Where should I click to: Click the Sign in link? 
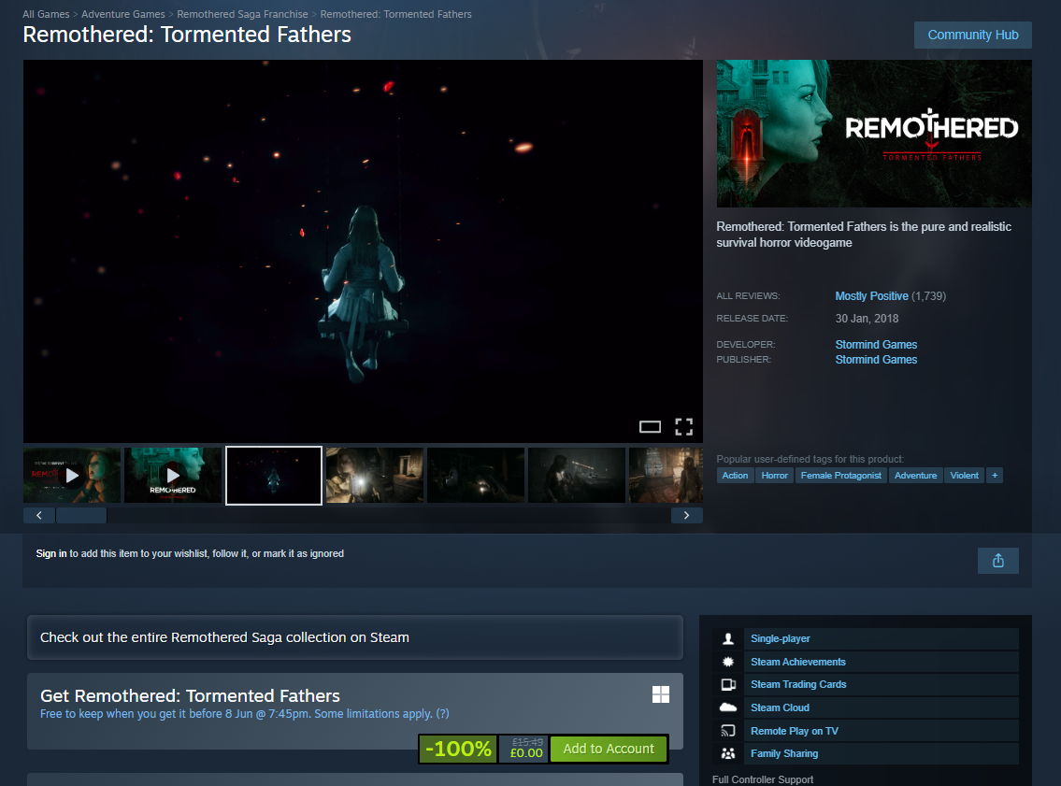click(51, 553)
